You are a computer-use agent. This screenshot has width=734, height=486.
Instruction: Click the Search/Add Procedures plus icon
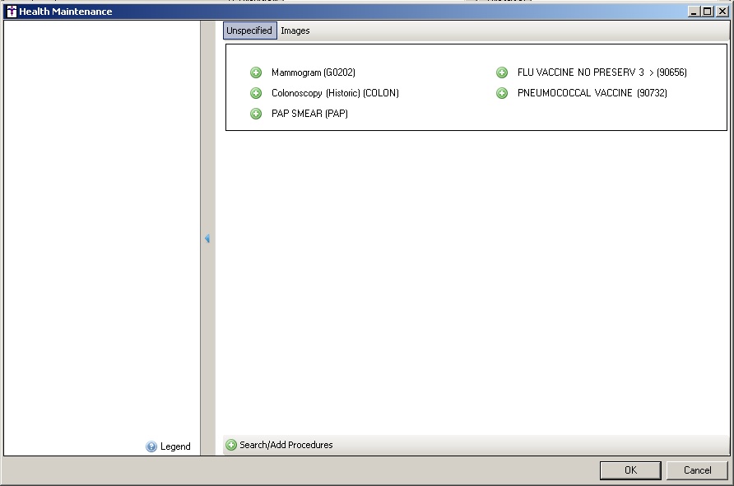tap(231, 446)
